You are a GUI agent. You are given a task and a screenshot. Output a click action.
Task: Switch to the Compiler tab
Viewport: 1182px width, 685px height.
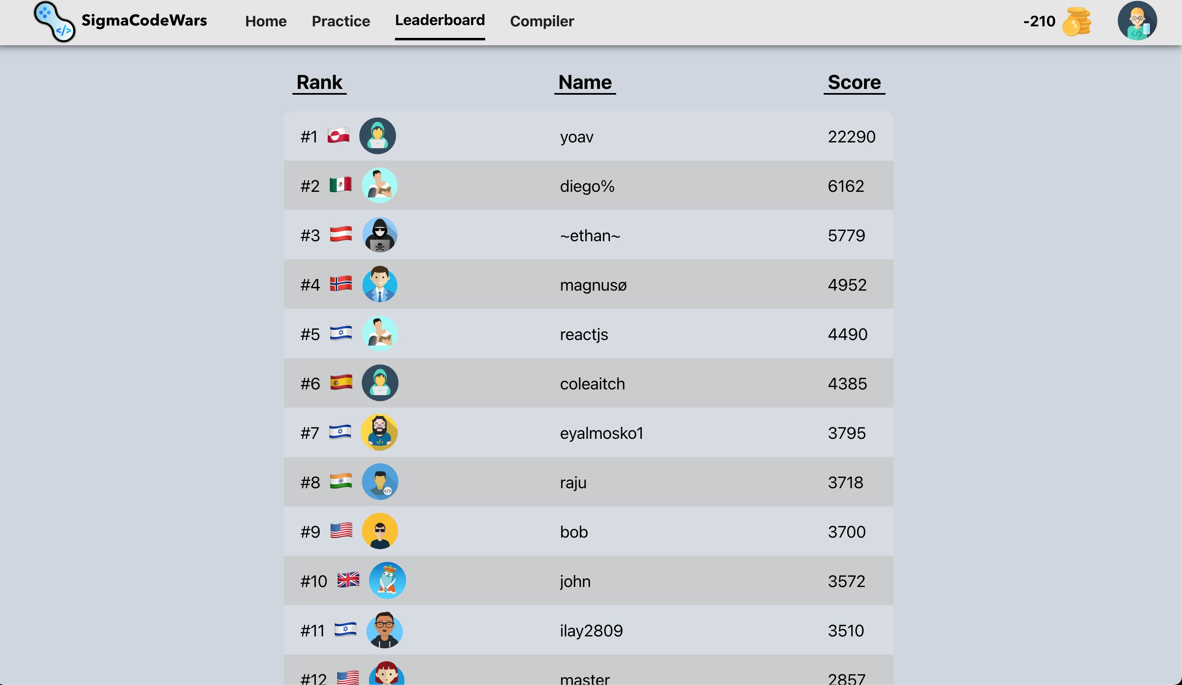click(542, 21)
